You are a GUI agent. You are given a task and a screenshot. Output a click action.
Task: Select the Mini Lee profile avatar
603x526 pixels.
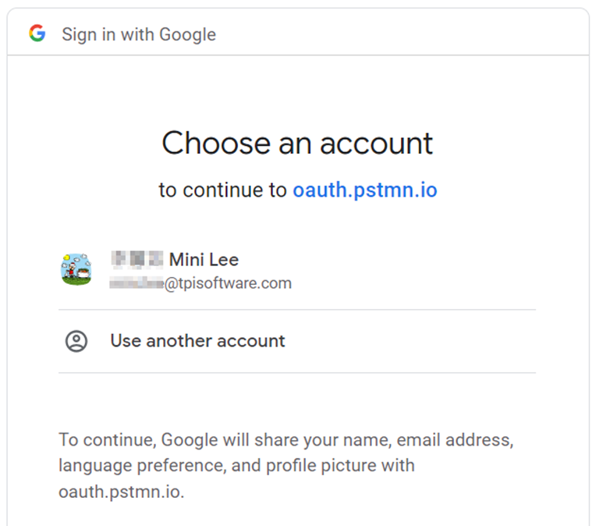[x=76, y=269]
